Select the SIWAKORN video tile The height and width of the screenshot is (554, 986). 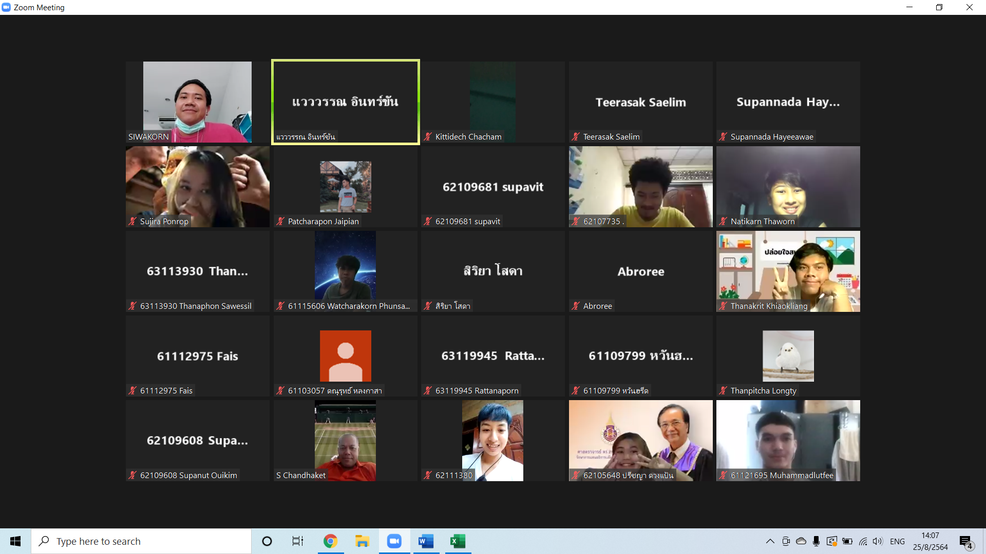(x=197, y=102)
